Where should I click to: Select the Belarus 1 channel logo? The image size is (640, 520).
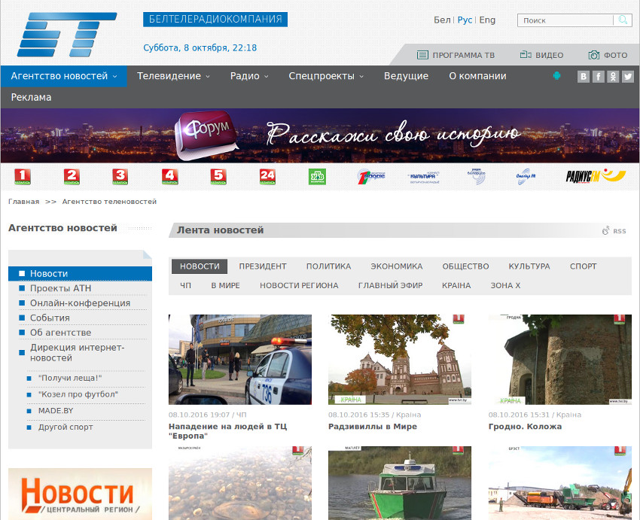(23, 177)
